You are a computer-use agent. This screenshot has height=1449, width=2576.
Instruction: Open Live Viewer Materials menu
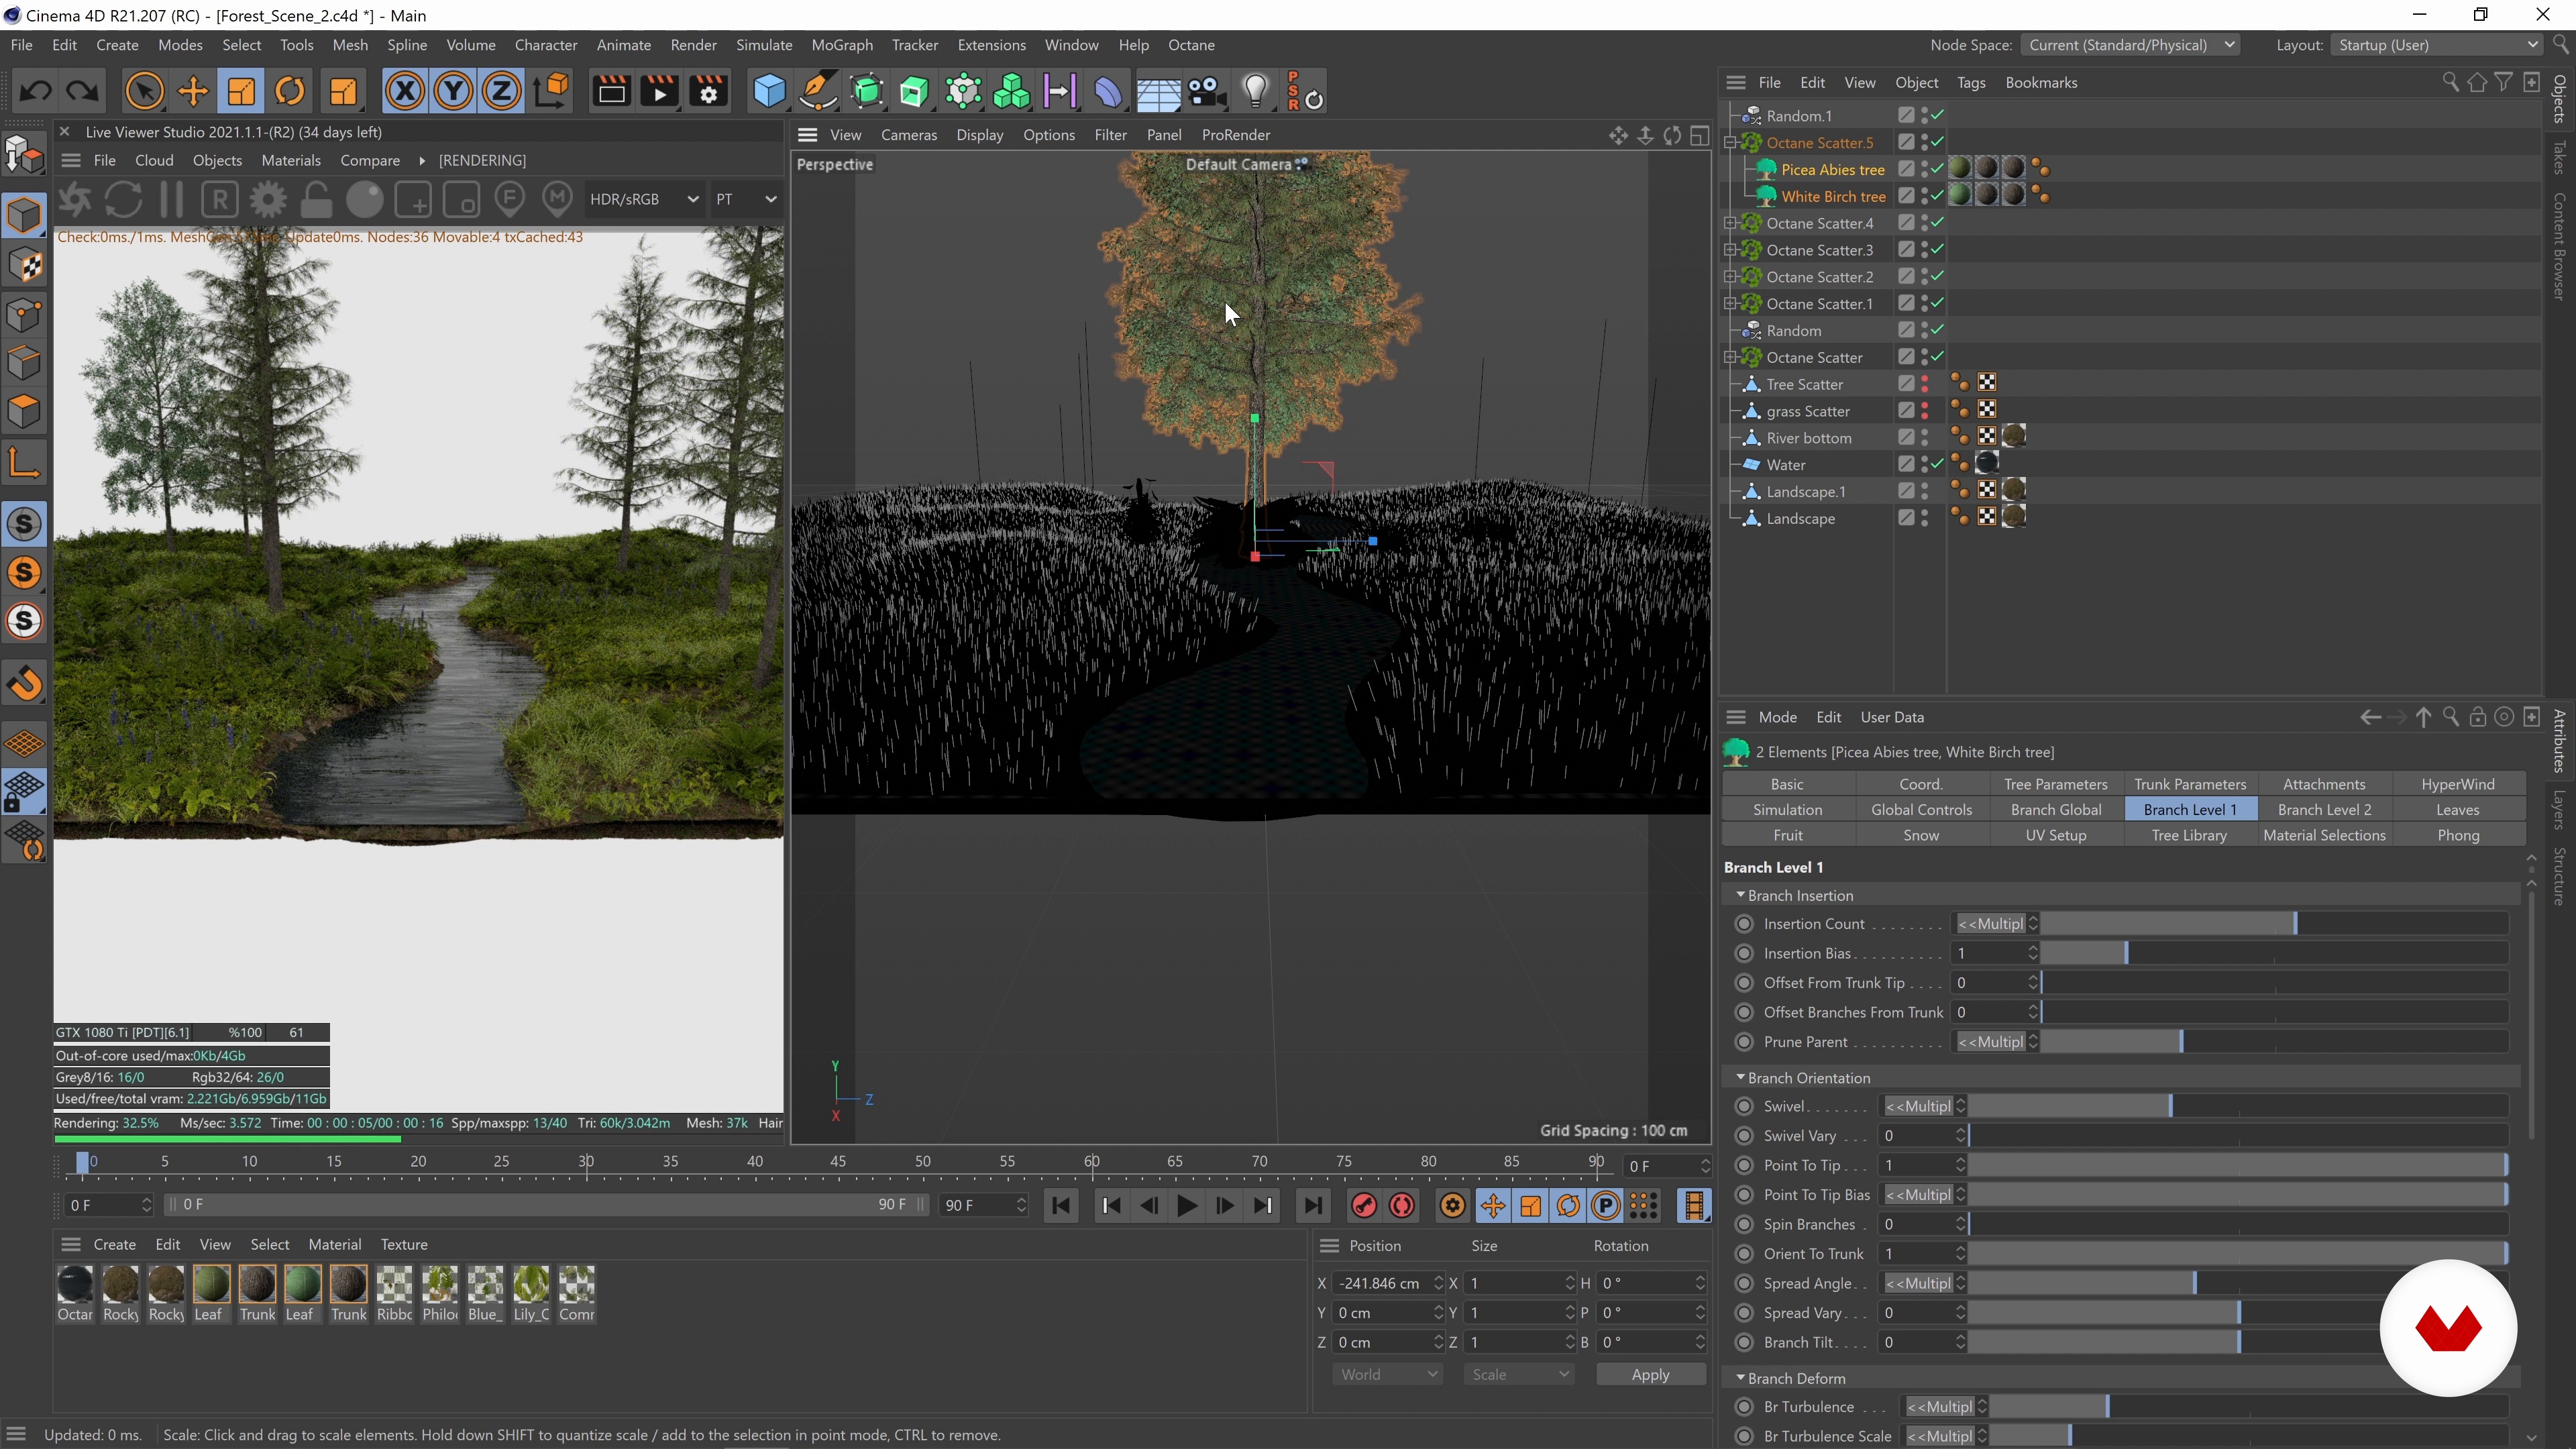pyautogui.click(x=291, y=160)
